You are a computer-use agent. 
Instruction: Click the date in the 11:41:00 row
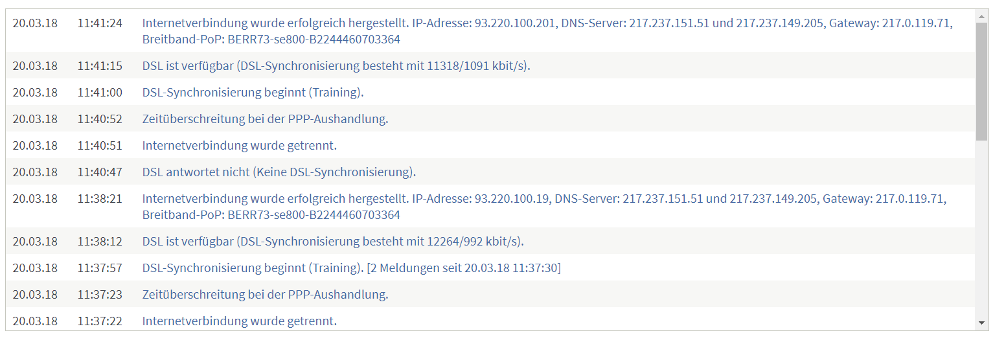[35, 92]
